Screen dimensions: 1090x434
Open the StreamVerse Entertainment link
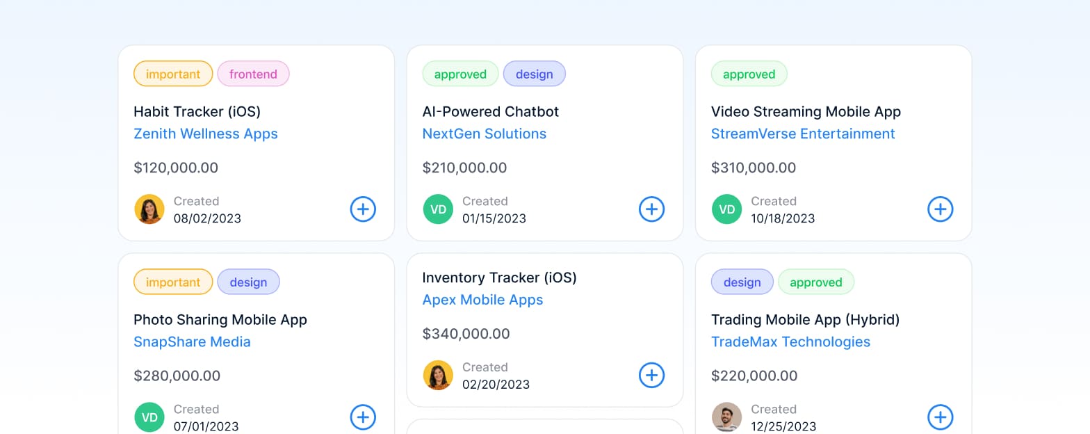coord(803,134)
